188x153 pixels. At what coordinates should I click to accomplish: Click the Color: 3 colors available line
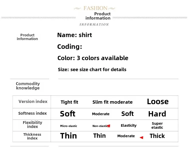[x=93, y=58]
